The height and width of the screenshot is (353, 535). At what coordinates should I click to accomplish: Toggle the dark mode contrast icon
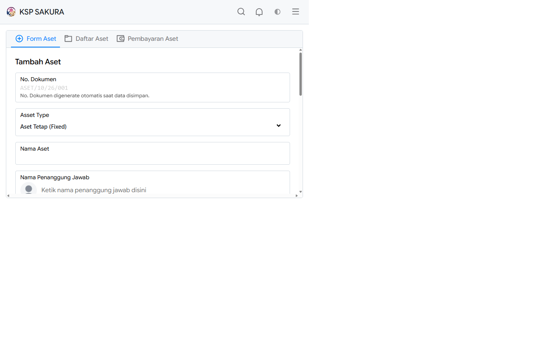(x=277, y=12)
